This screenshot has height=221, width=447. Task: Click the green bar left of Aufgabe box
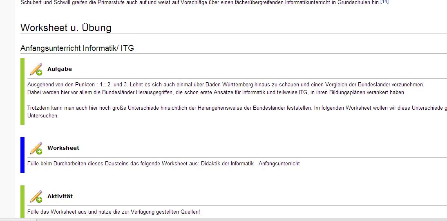tap(22, 91)
